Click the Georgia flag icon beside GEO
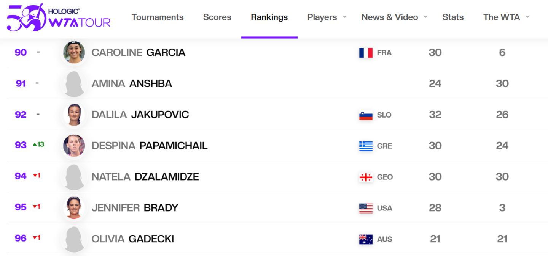Screen dimensions: 548x256 point(366,177)
